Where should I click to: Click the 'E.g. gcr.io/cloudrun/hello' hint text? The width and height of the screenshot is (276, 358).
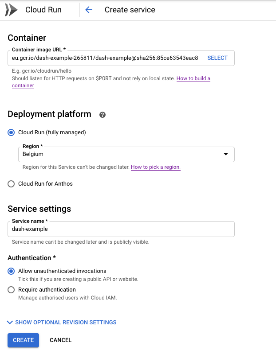(x=42, y=71)
